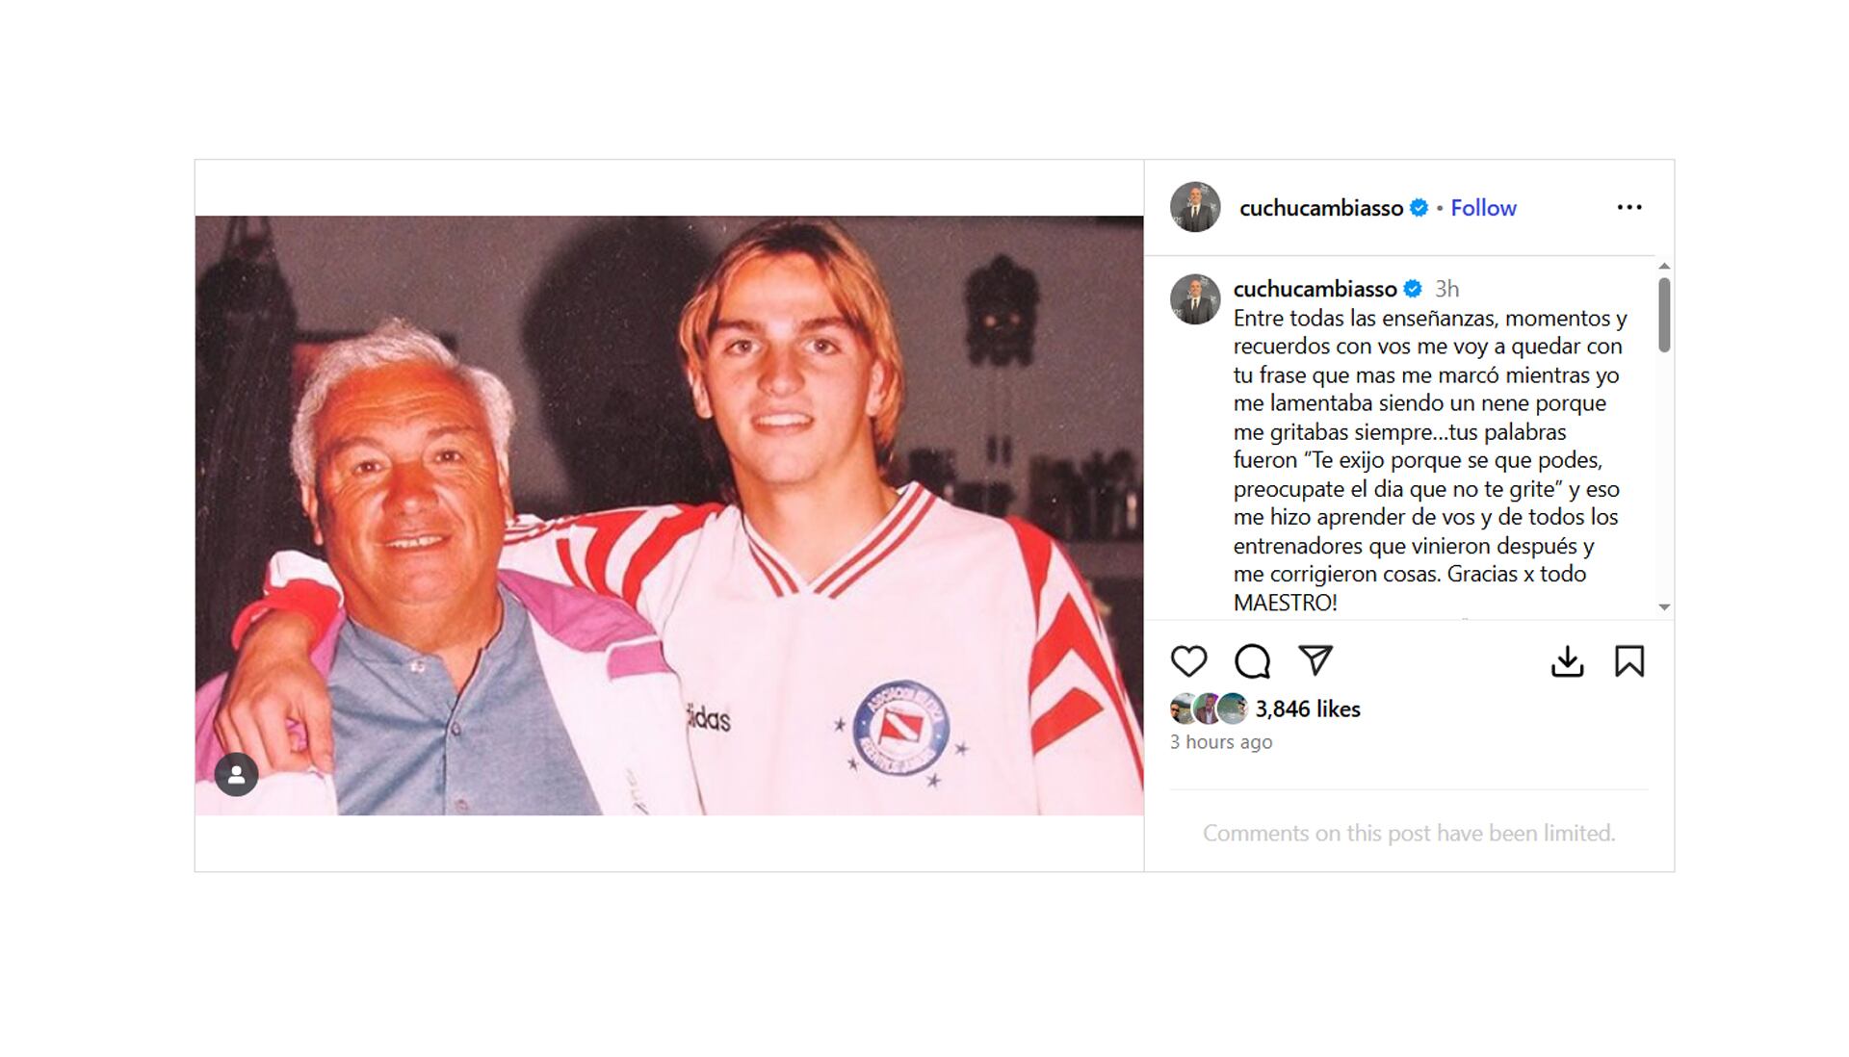Click the verified badge in the caption
The height and width of the screenshot is (1057, 1849).
click(x=1413, y=289)
